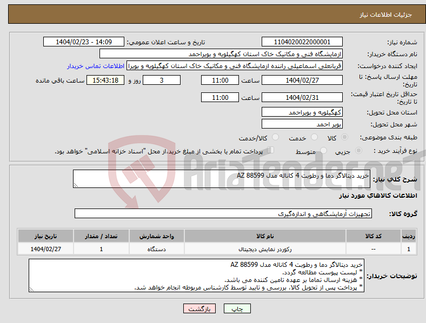Screen dimensions: 426x323
Task: Select the جزیی purchase type radio
Action: click(358, 150)
